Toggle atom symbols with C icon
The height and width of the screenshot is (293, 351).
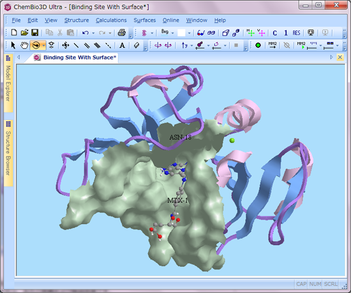coord(275,33)
